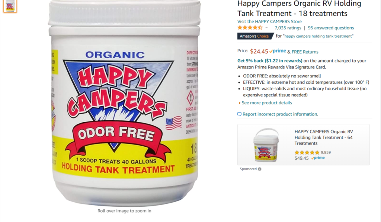Click the Prime logo in sponsored listing
The height and width of the screenshot is (222, 381).
coord(318,158)
